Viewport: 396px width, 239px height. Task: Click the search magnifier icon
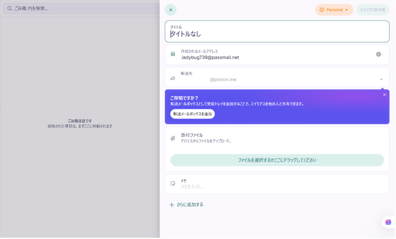click(10, 8)
